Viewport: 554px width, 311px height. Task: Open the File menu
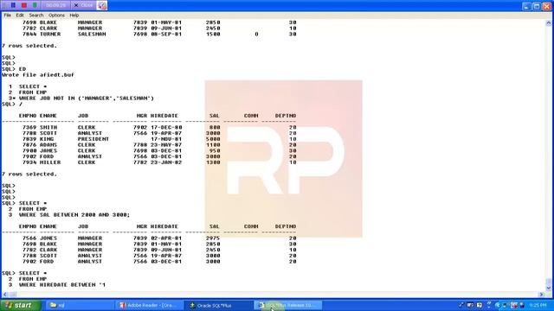[8, 16]
